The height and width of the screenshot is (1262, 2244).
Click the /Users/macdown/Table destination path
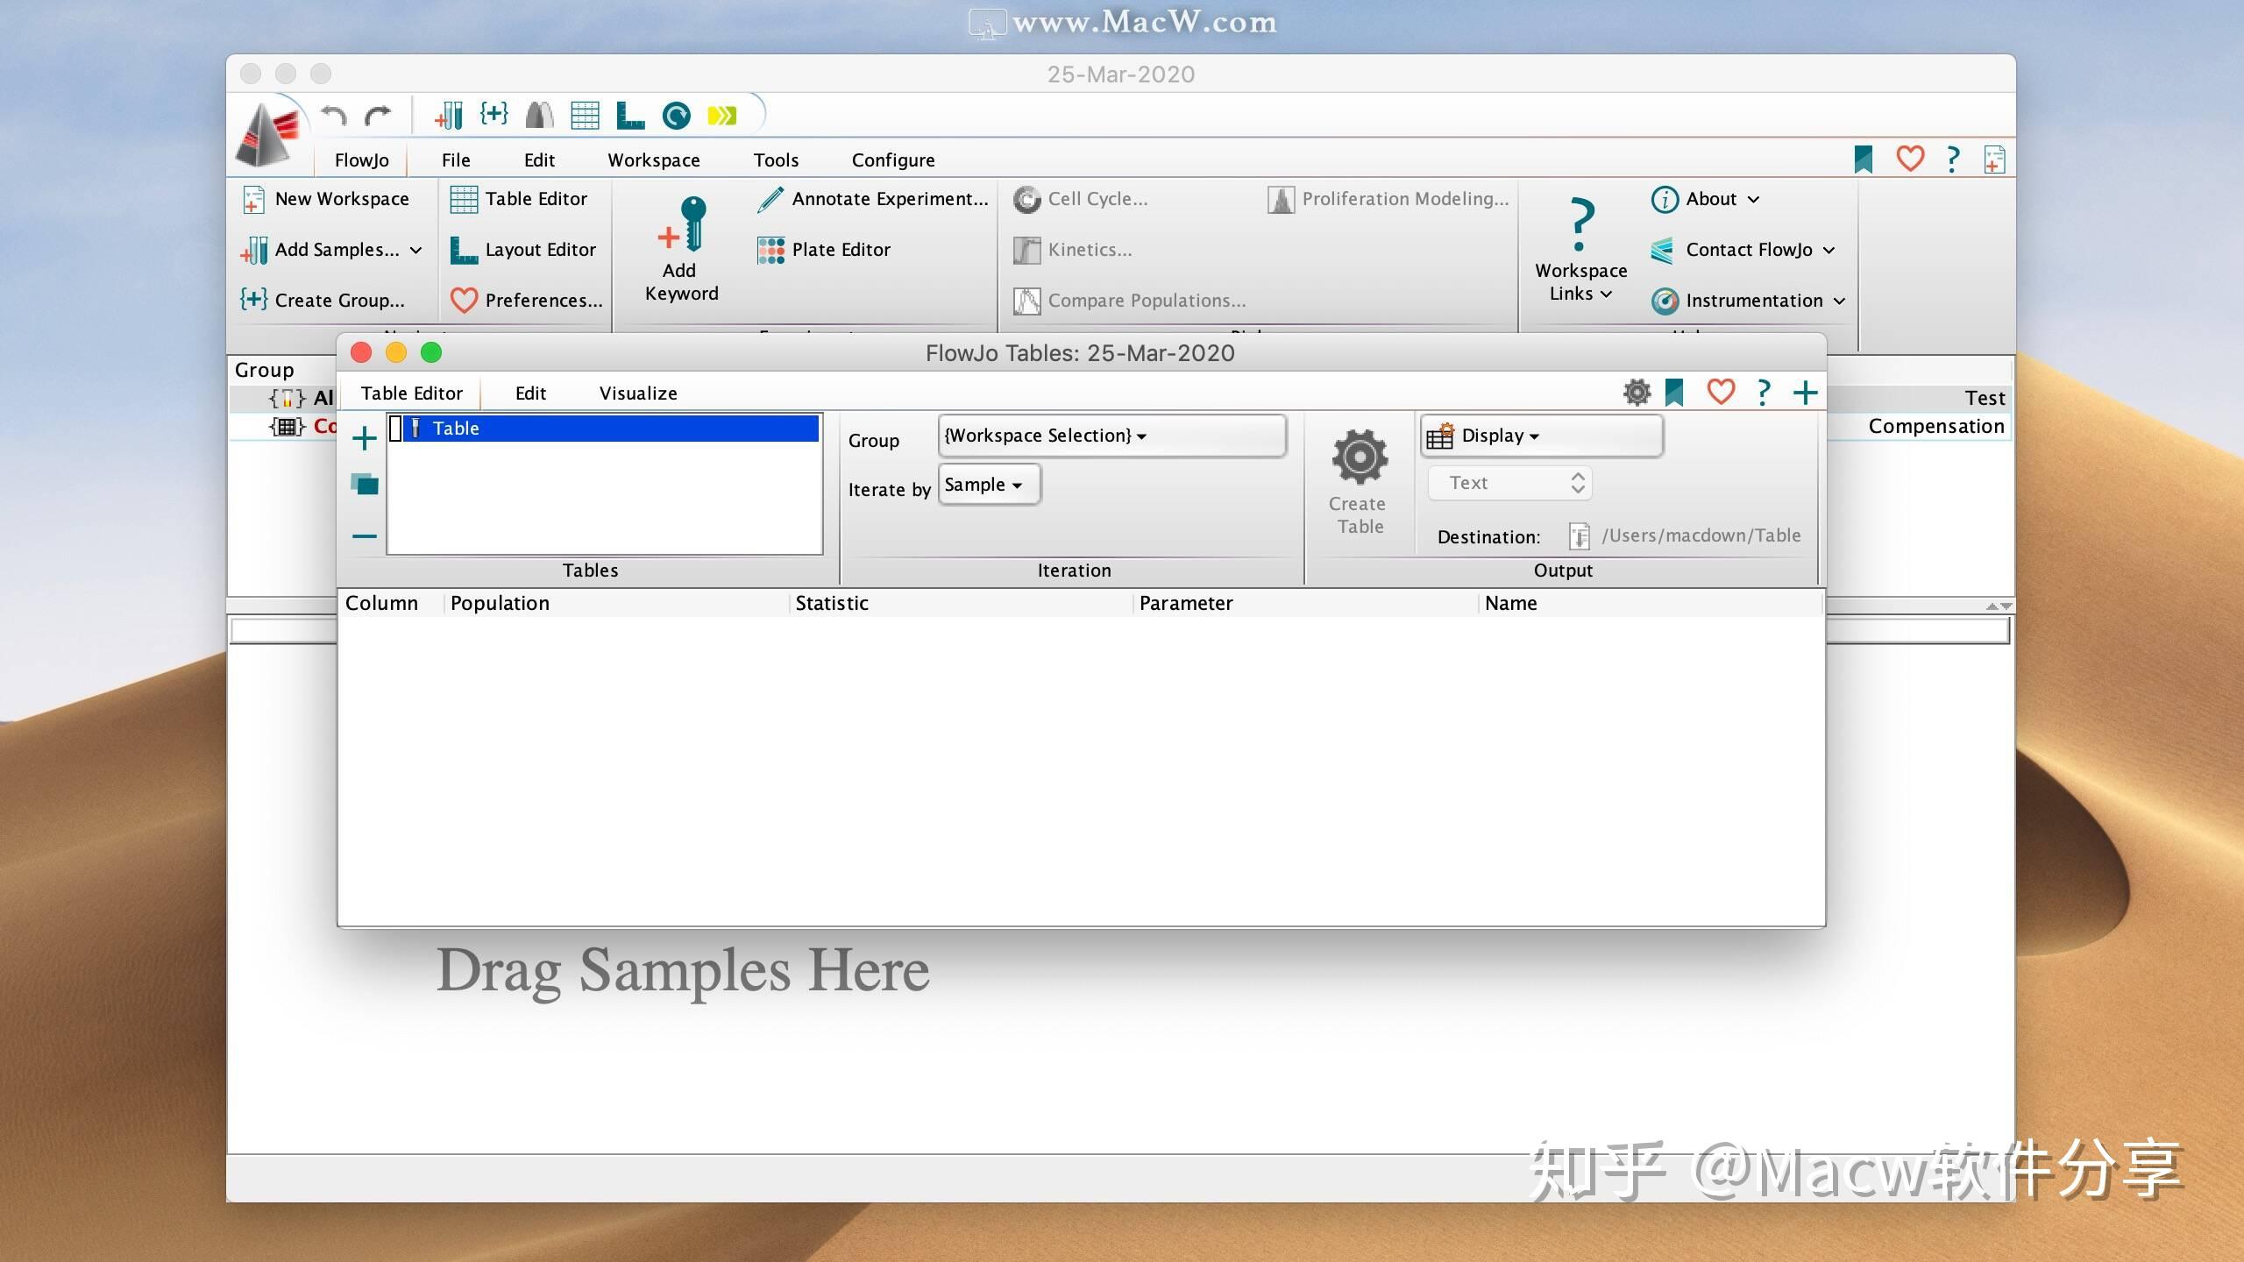coord(1701,535)
